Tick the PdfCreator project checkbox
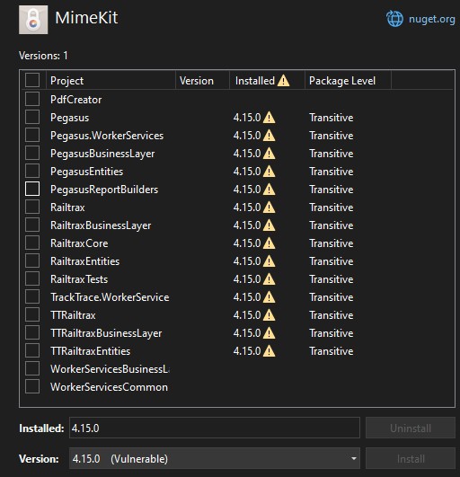Screen dimensions: 460x477 click(x=32, y=99)
